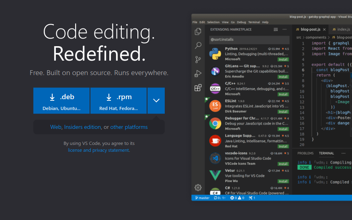
Task: Expand the other download options chevron
Action: click(156, 100)
